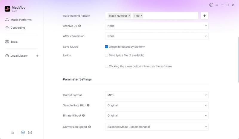Click the Local Library folder icon
This screenshot has width=239, height=139.
point(7,56)
